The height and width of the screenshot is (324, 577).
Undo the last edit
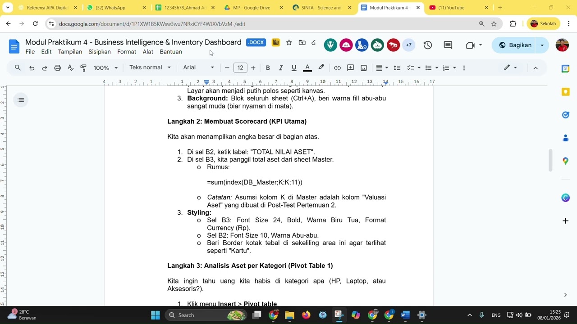pos(32,67)
